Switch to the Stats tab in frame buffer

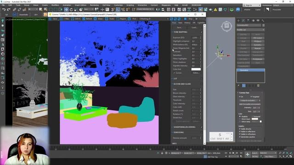point(180,23)
